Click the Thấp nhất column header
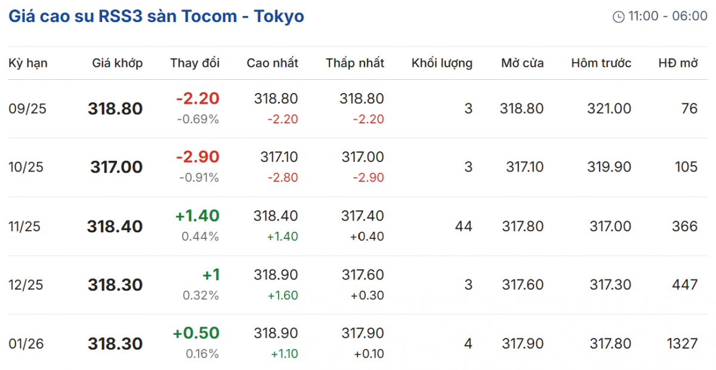This screenshot has height=370, width=716. pyautogui.click(x=355, y=63)
